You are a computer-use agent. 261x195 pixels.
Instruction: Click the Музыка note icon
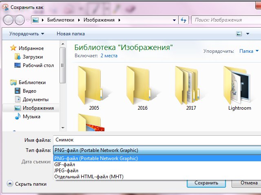18,116
